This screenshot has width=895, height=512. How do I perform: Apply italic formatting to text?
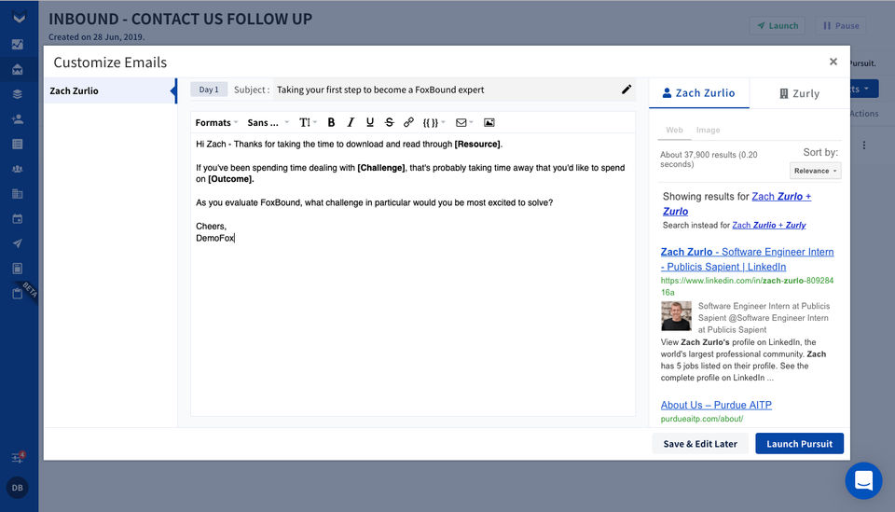pyautogui.click(x=351, y=122)
